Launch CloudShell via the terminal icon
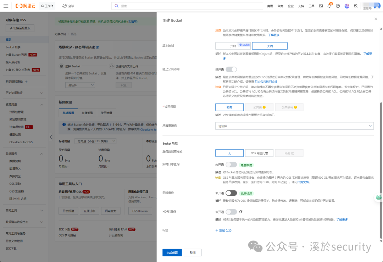 [x=320, y=6]
